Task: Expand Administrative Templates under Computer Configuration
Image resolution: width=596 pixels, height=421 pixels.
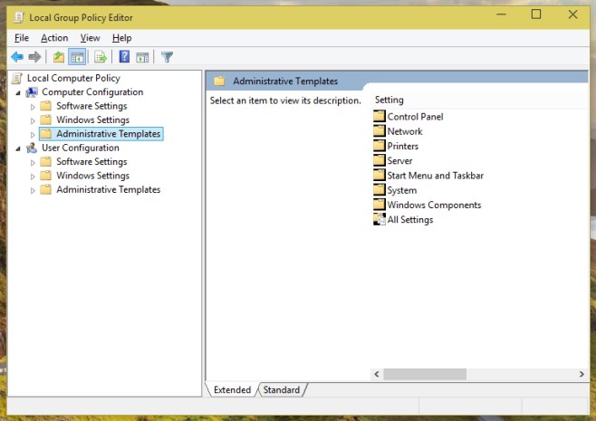Action: click(34, 134)
